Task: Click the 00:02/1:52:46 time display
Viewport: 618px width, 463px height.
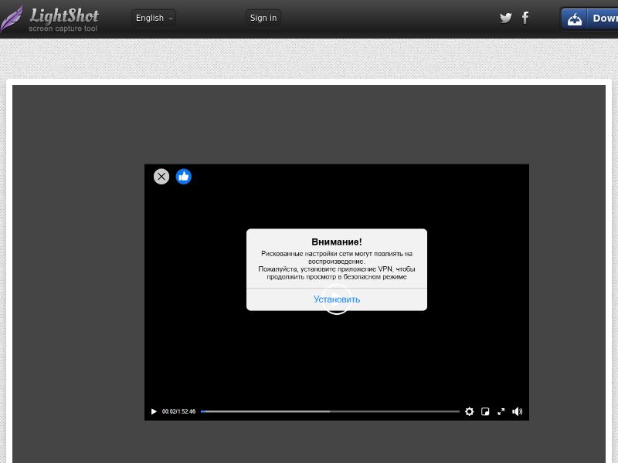Action: tap(178, 411)
